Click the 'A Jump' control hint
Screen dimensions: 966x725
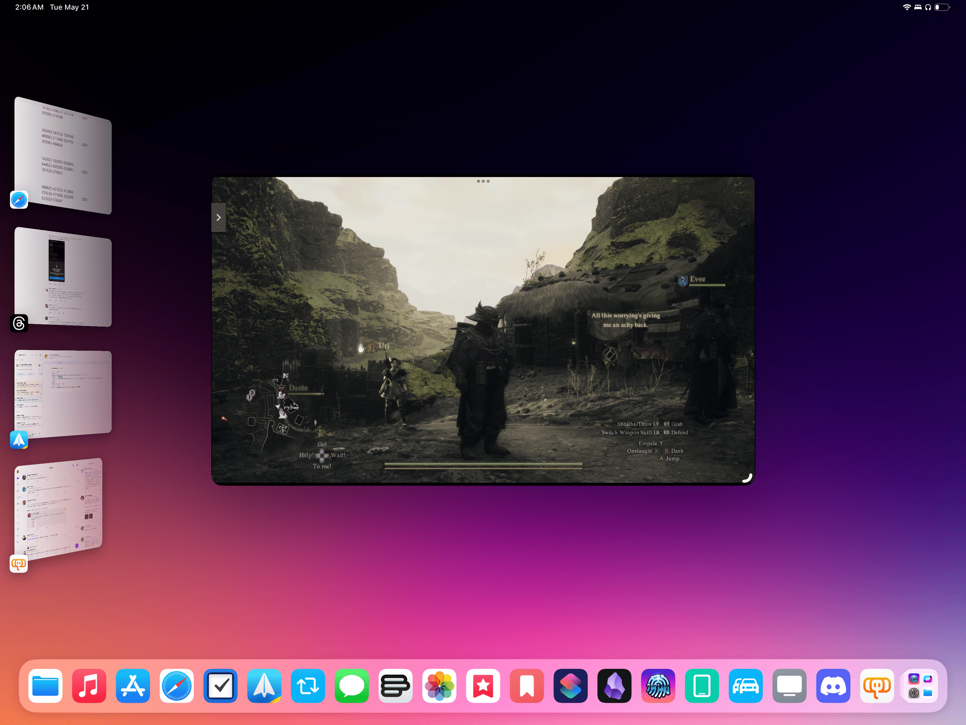tap(670, 458)
